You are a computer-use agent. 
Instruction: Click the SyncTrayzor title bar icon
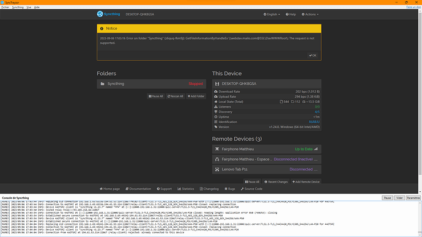point(2,2)
